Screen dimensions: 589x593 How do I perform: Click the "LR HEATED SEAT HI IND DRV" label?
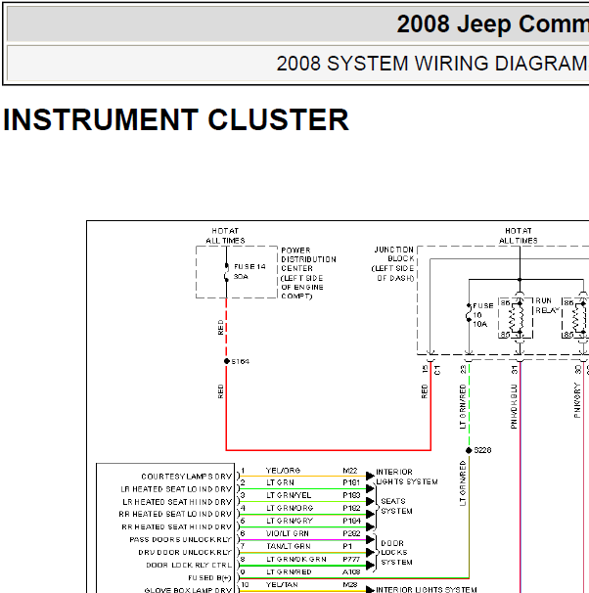click(x=177, y=502)
